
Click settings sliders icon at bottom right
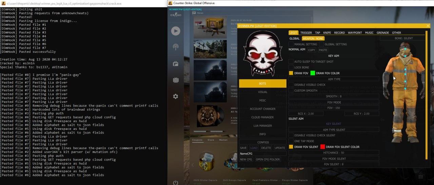[x=421, y=176]
